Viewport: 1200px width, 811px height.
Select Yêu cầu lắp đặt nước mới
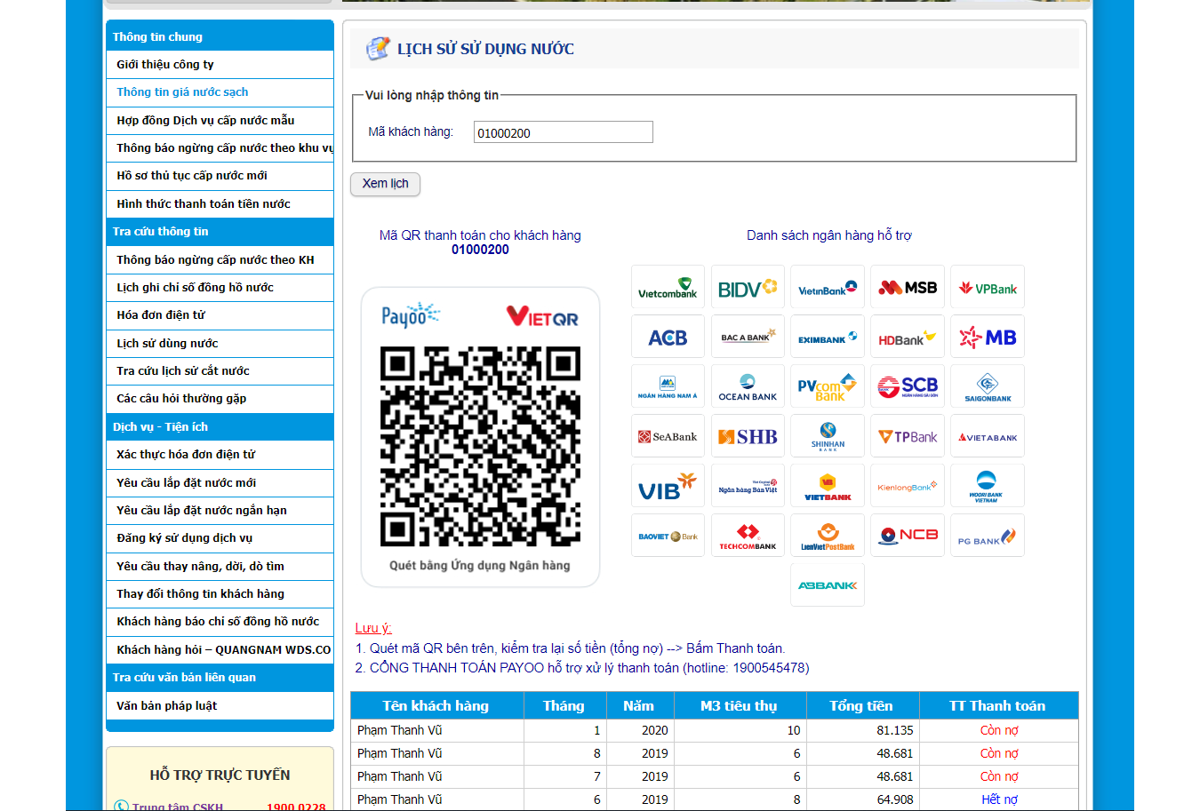click(186, 483)
